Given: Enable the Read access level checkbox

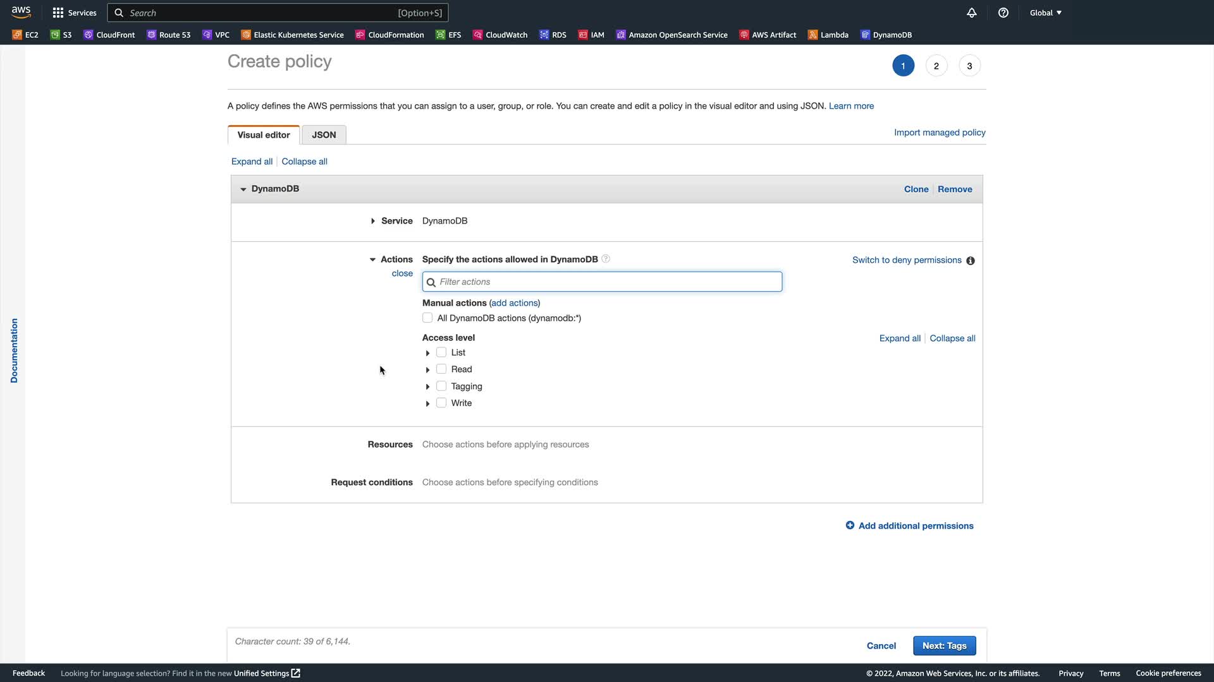Looking at the screenshot, I should [441, 369].
